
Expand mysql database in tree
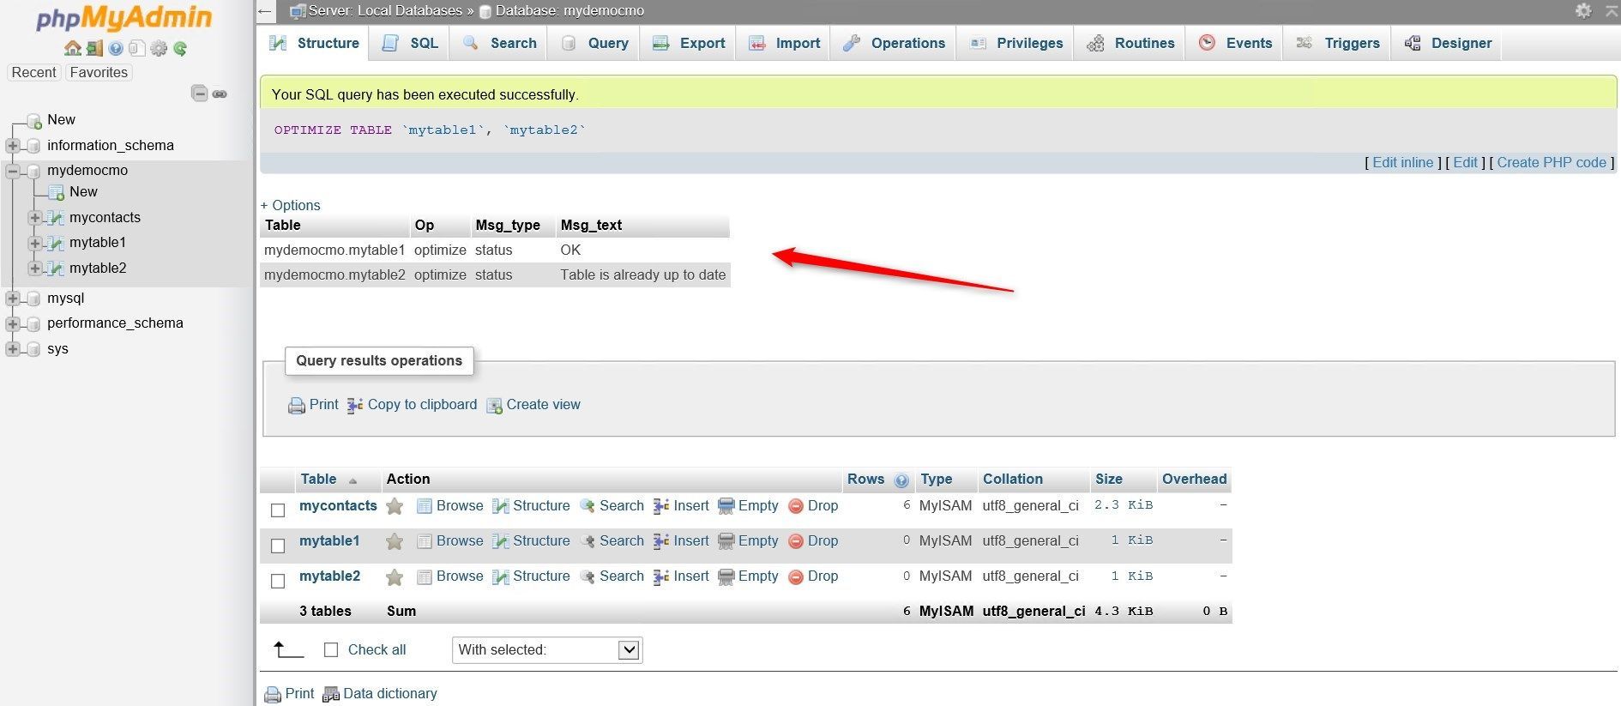point(13,299)
